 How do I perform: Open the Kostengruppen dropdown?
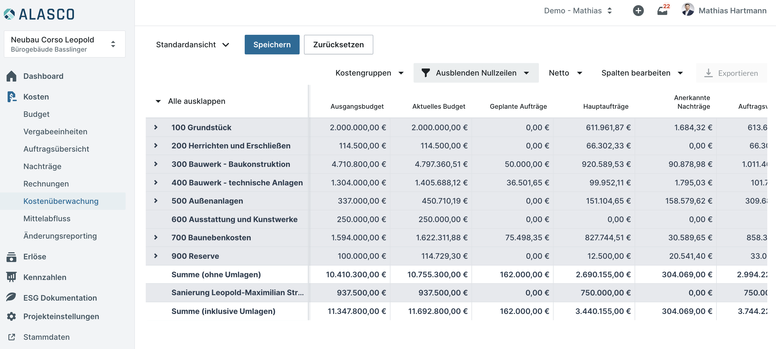click(369, 73)
